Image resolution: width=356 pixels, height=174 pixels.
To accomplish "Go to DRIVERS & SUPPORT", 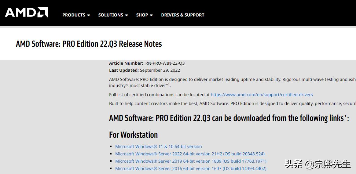I will click(x=182, y=15).
